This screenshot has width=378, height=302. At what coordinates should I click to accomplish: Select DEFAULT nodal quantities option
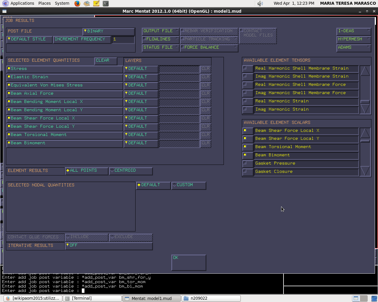(x=153, y=185)
